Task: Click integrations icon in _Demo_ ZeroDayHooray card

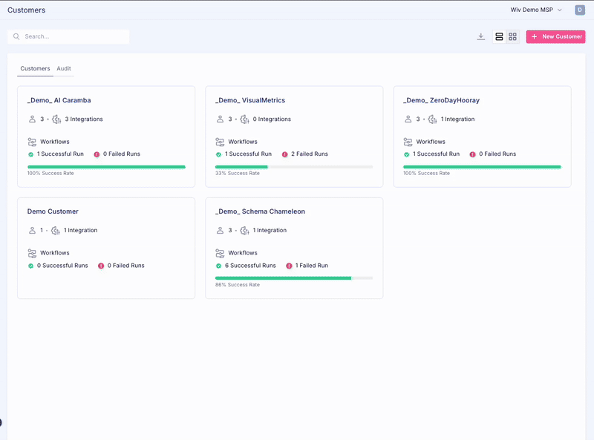Action: coord(431,119)
